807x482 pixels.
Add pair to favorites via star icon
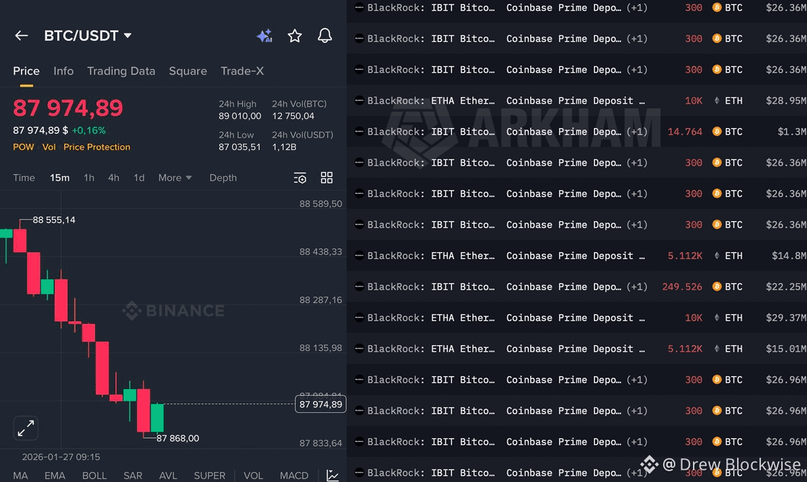click(295, 35)
